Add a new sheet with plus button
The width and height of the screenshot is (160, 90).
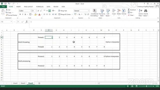[39, 83]
